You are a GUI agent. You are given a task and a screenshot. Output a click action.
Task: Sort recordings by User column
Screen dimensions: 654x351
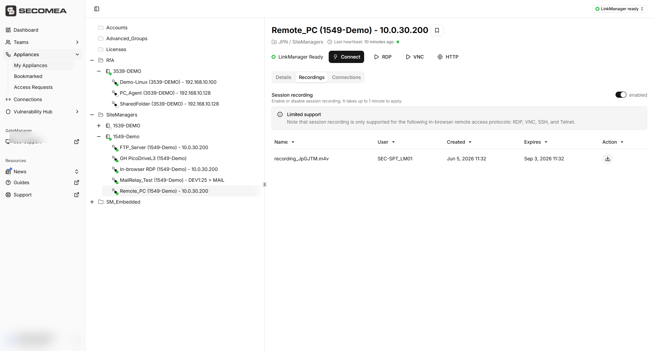coord(386,142)
